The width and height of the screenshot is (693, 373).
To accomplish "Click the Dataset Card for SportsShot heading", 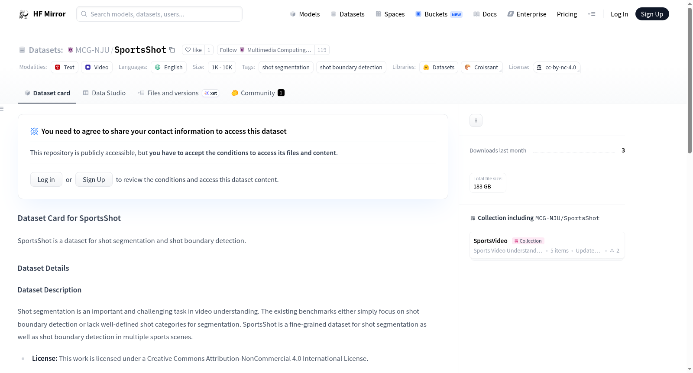I will click(x=69, y=218).
